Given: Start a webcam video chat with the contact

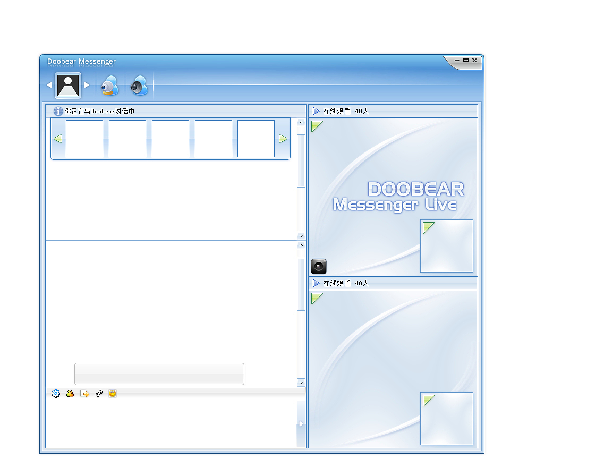Looking at the screenshot, I should tap(110, 85).
